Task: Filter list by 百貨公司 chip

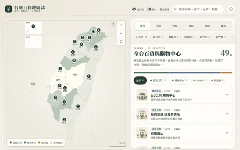Action: pyautogui.click(x=158, y=80)
